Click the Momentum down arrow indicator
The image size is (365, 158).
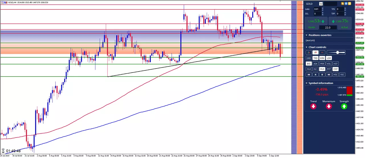pos(329,106)
